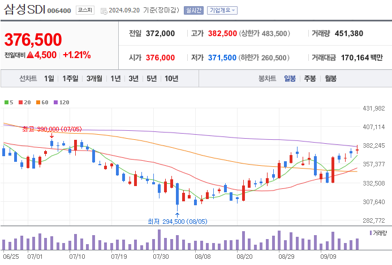The width and height of the screenshot is (392, 265).
Task: Click the green 5-day moving average swatch
Action: (6, 103)
